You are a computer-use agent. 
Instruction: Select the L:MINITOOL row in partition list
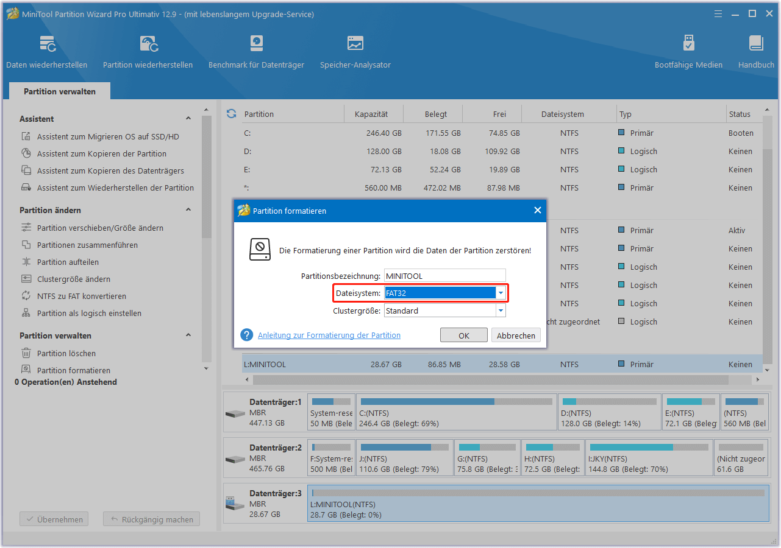tap(502, 364)
